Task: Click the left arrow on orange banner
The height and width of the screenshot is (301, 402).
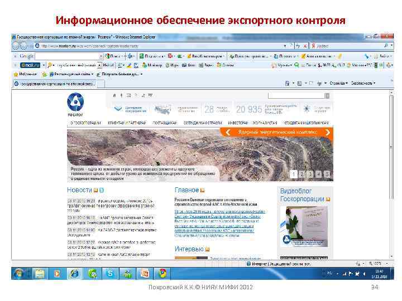Action: (228, 132)
